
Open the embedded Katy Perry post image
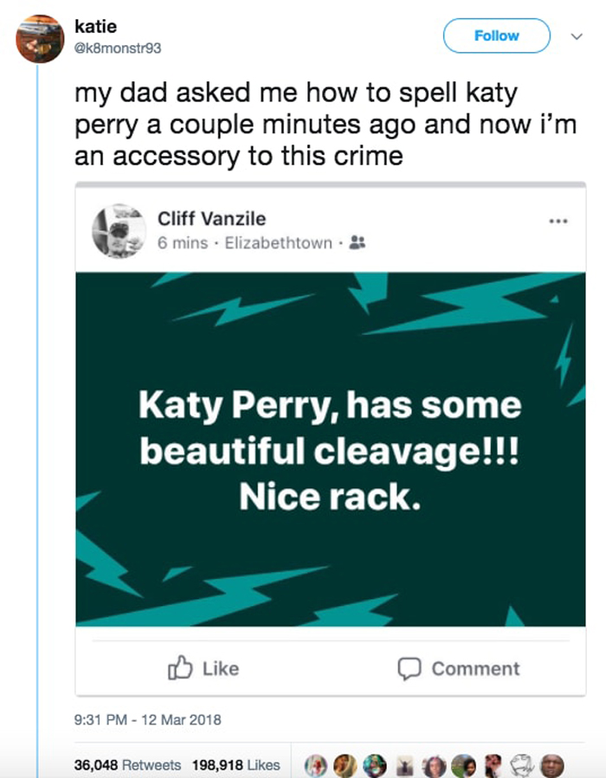pyautogui.click(x=330, y=448)
